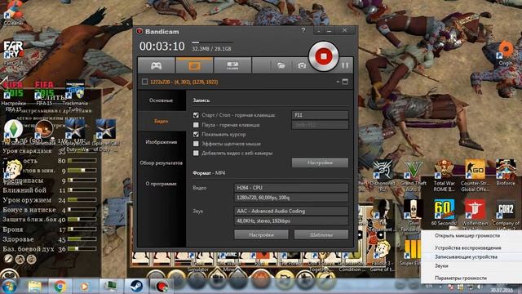Image resolution: width=522 pixels, height=294 pixels.
Task: Open the Изображения settings tab
Action: [161, 142]
